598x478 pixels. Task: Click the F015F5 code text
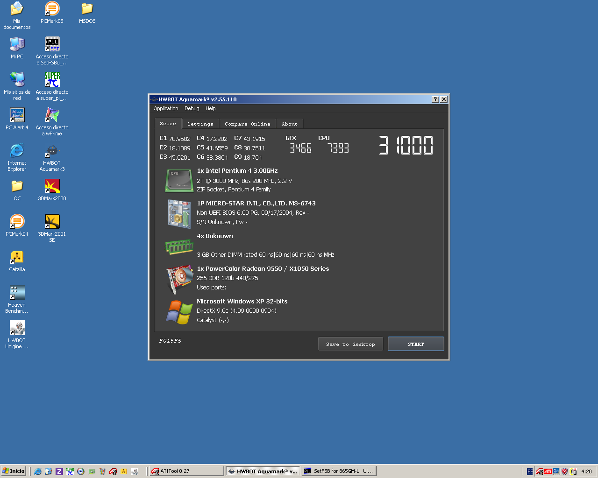[x=170, y=341]
